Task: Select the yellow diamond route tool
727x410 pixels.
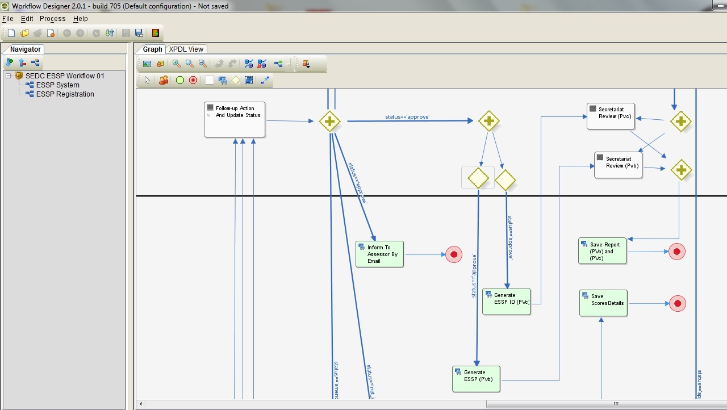Action: tap(236, 81)
